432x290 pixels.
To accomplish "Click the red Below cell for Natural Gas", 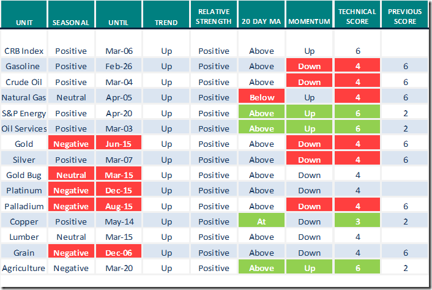I will point(261,98).
